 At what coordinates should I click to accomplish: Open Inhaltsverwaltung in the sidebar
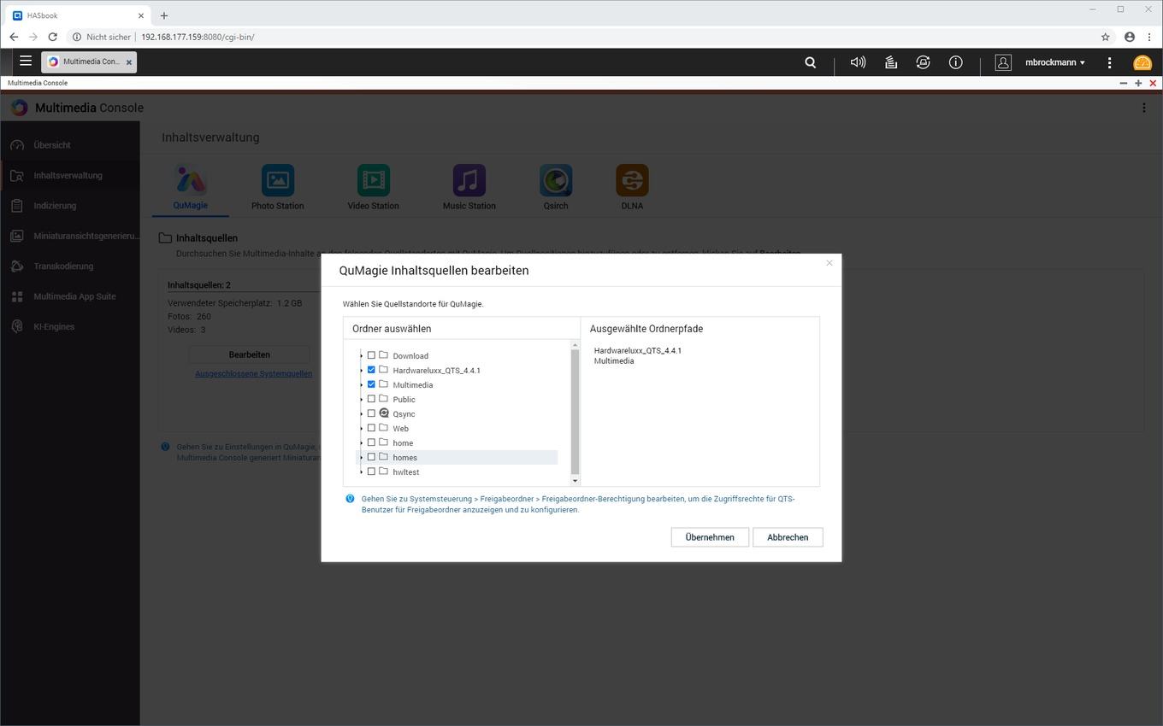[x=70, y=175]
